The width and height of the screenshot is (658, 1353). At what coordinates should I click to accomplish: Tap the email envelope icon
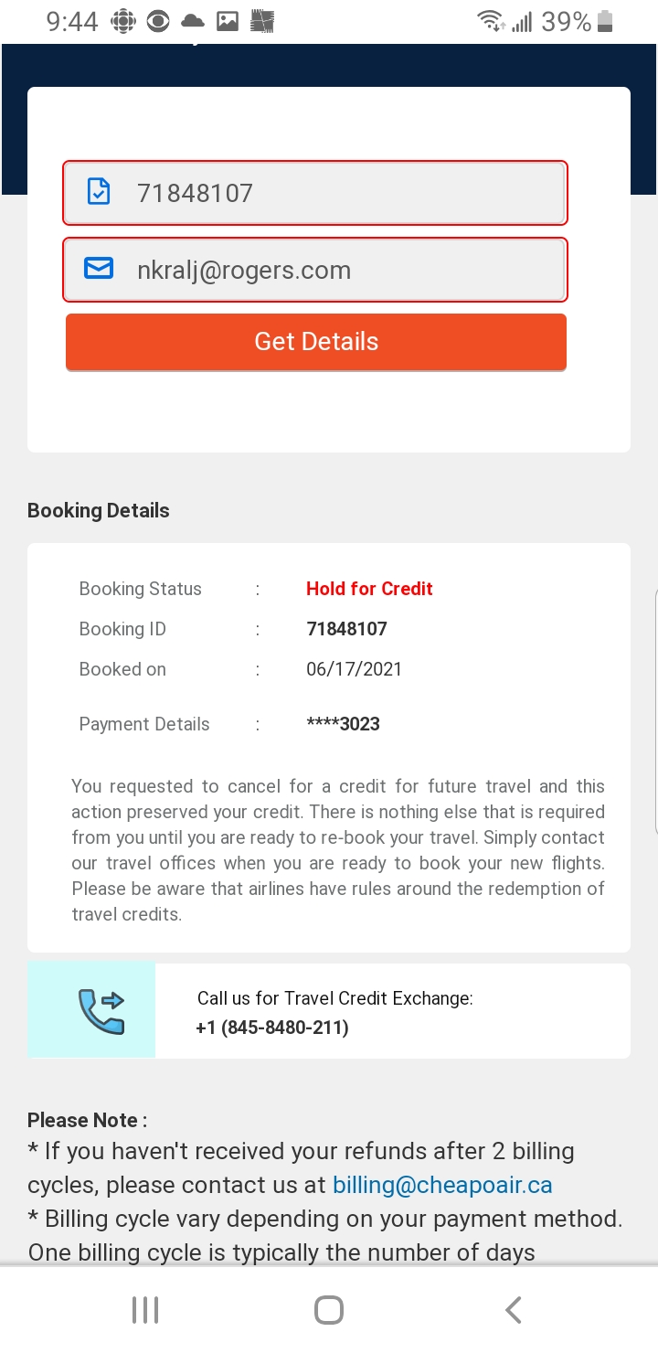pos(99,268)
